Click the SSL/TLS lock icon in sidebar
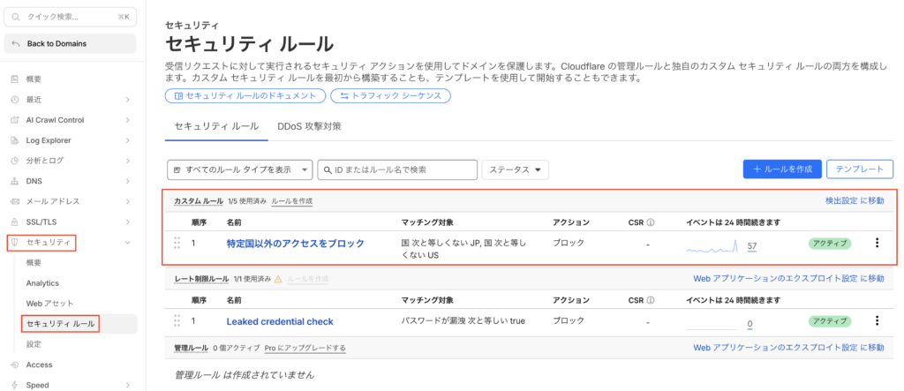Viewport: 904px width, 391px height. pos(14,222)
